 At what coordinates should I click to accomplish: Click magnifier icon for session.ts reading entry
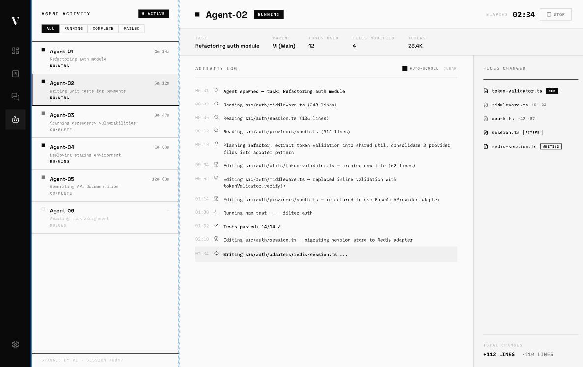pos(216,117)
